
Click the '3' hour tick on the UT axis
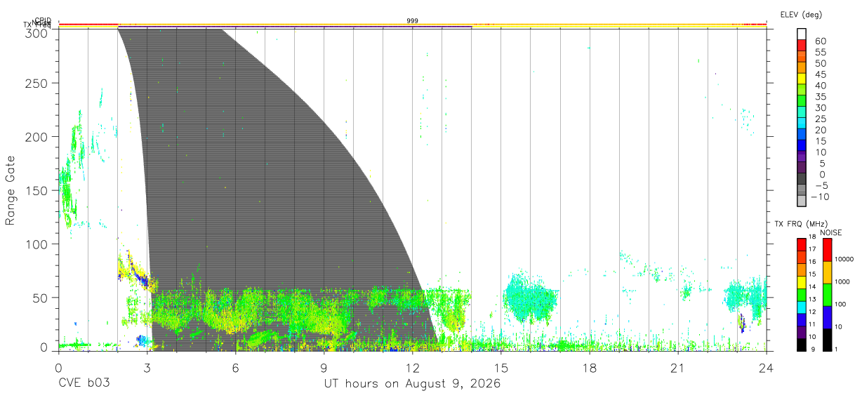coord(147,368)
